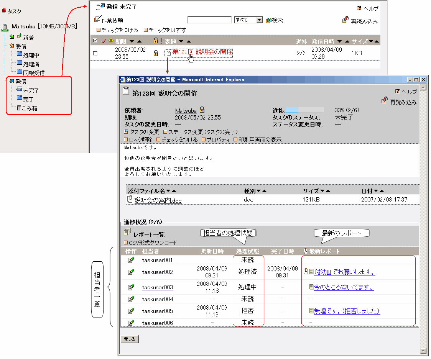Image resolution: width=431 pixels, height=359 pixels.
Task: Click the 再読み込み icon in task list
Action: [345, 20]
